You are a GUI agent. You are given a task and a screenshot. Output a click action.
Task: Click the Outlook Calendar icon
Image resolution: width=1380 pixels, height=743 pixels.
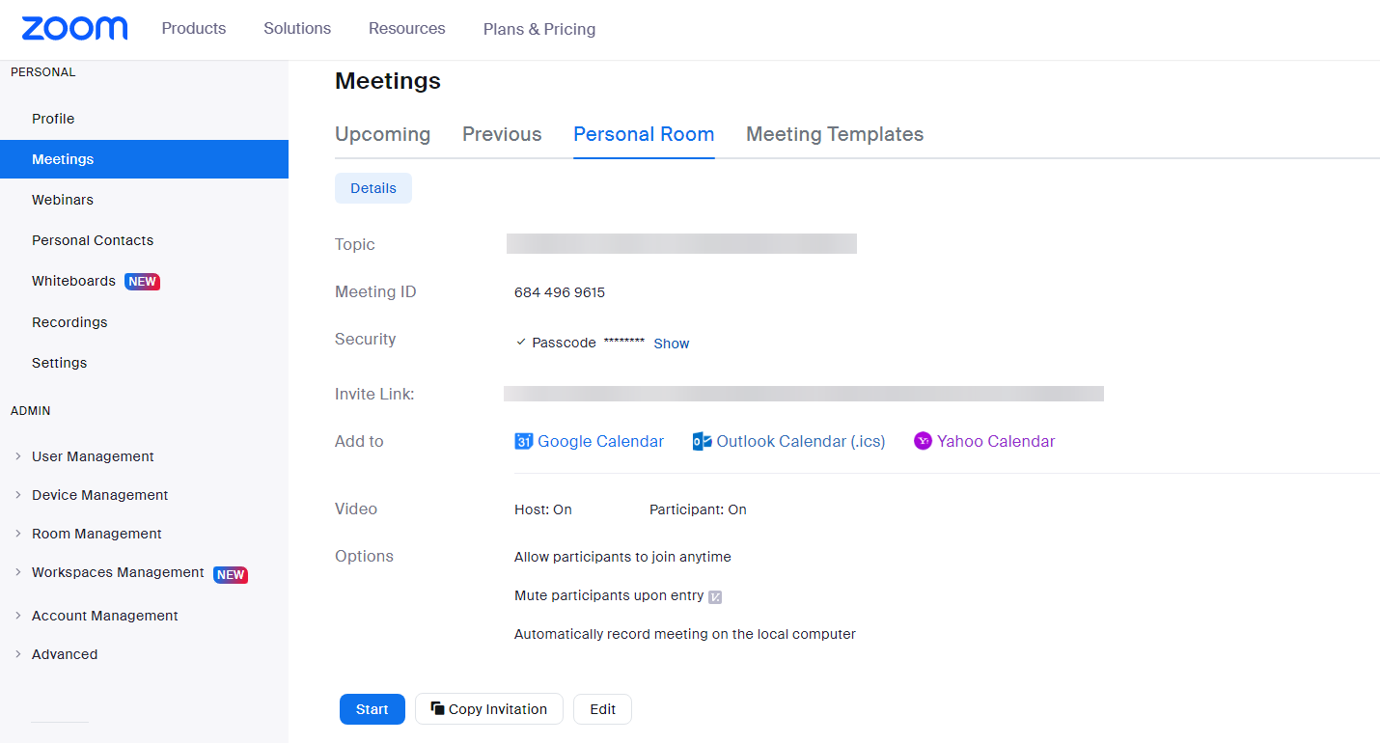(x=702, y=442)
